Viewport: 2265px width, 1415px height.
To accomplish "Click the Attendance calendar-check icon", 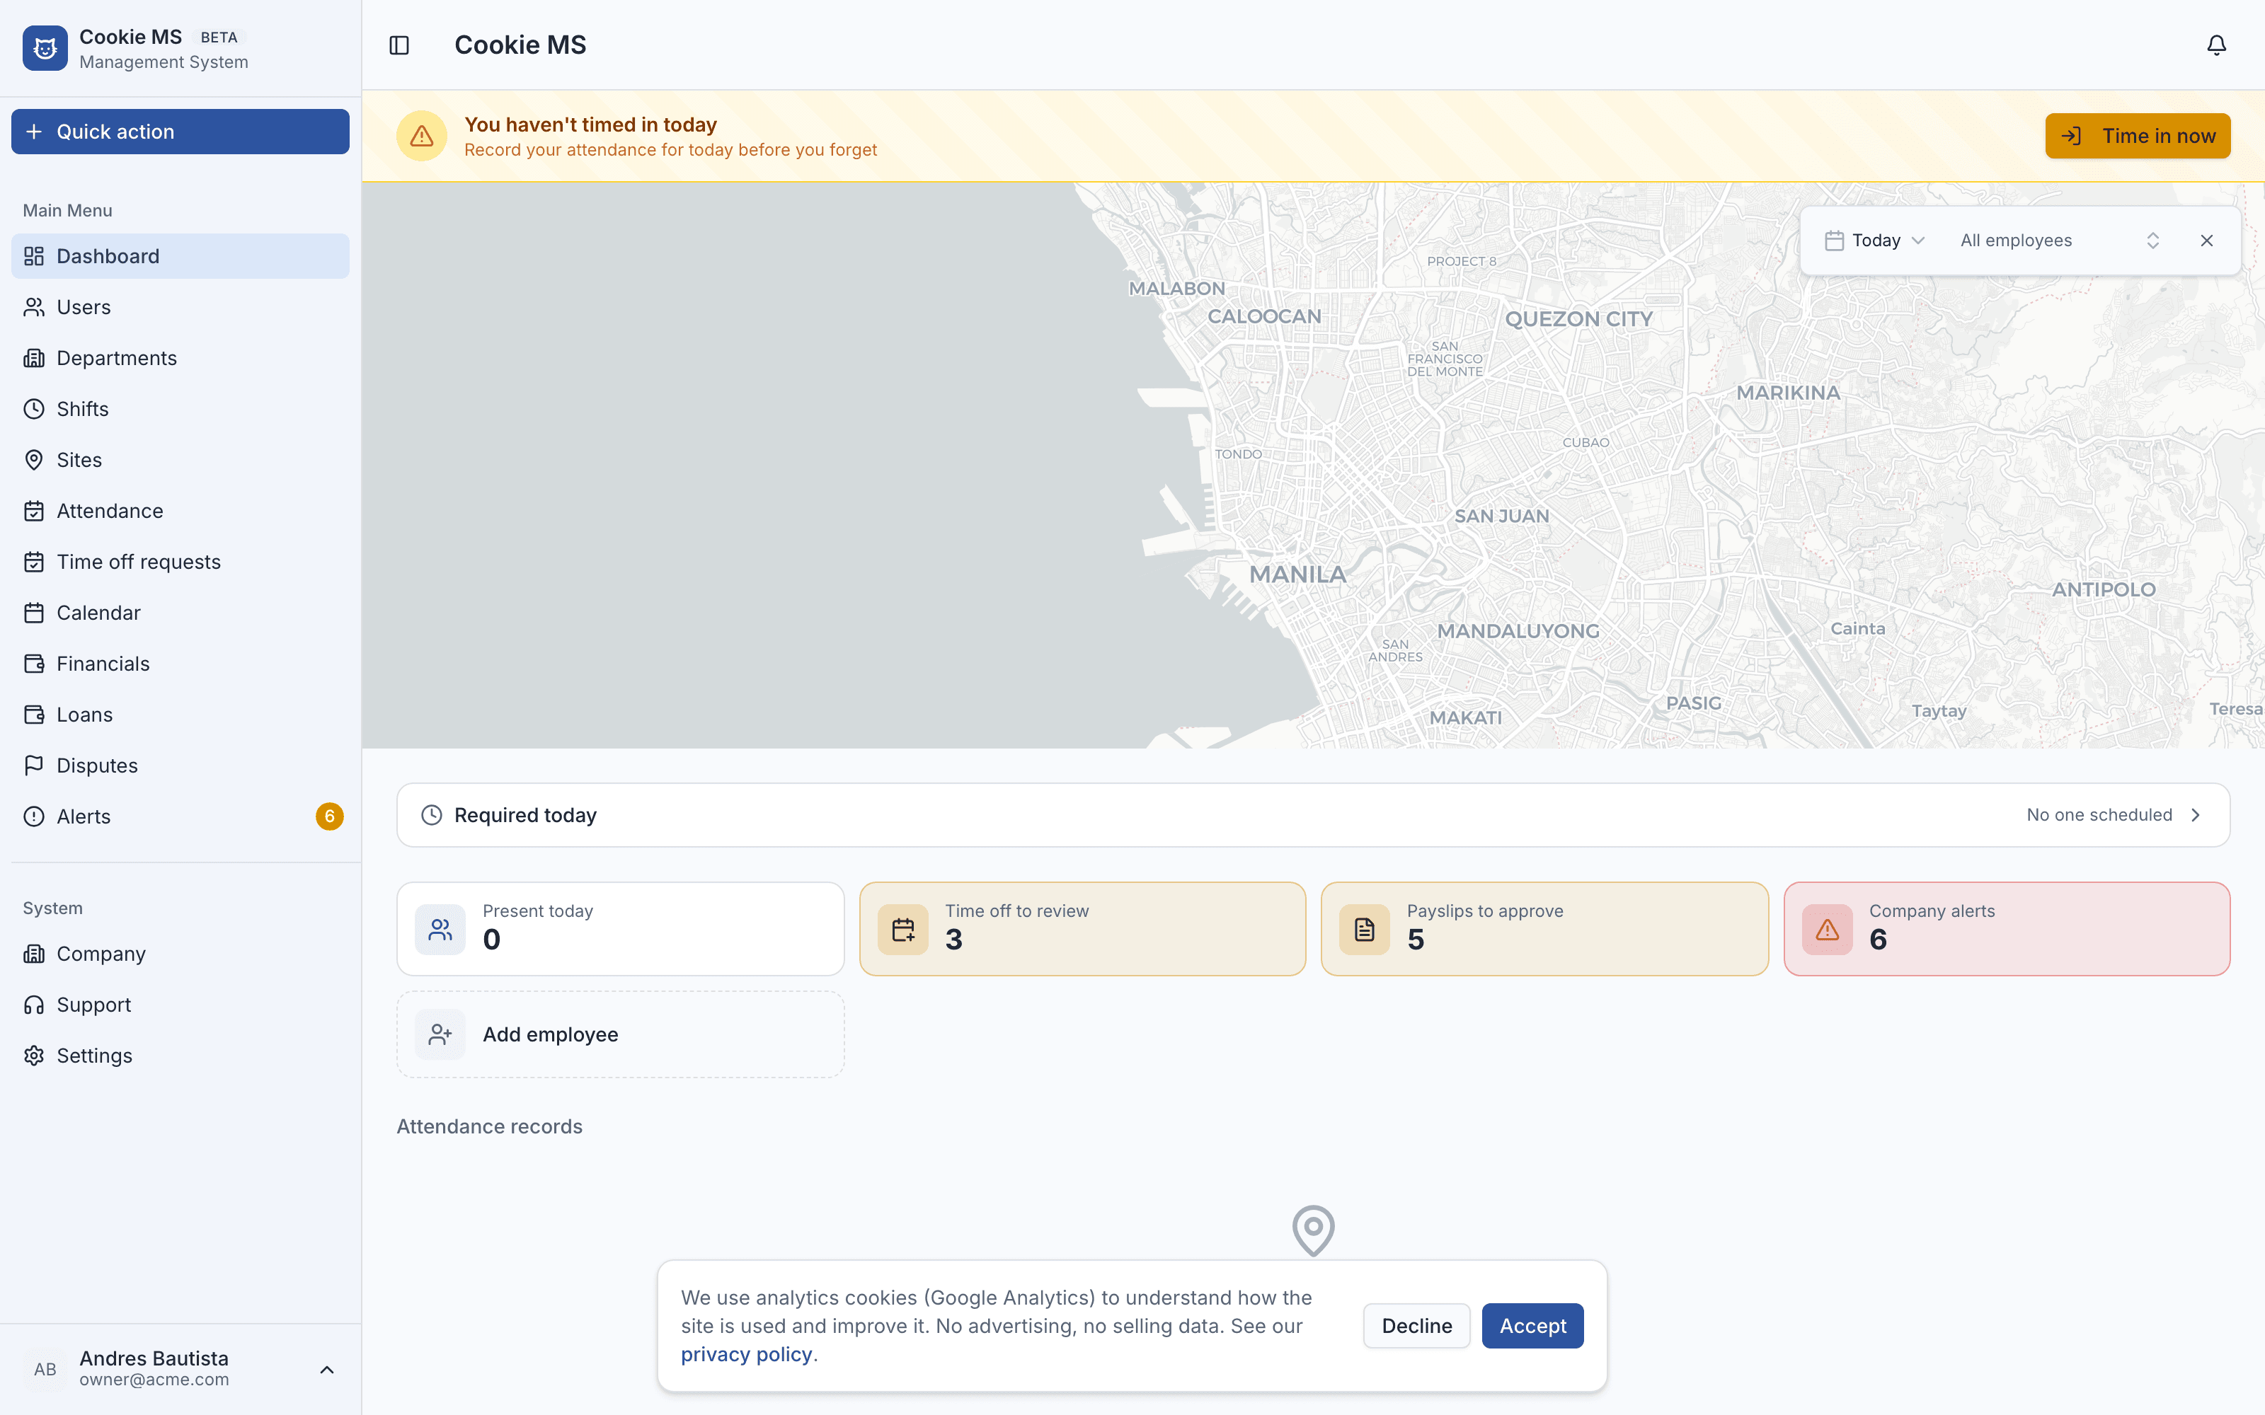I will [34, 511].
